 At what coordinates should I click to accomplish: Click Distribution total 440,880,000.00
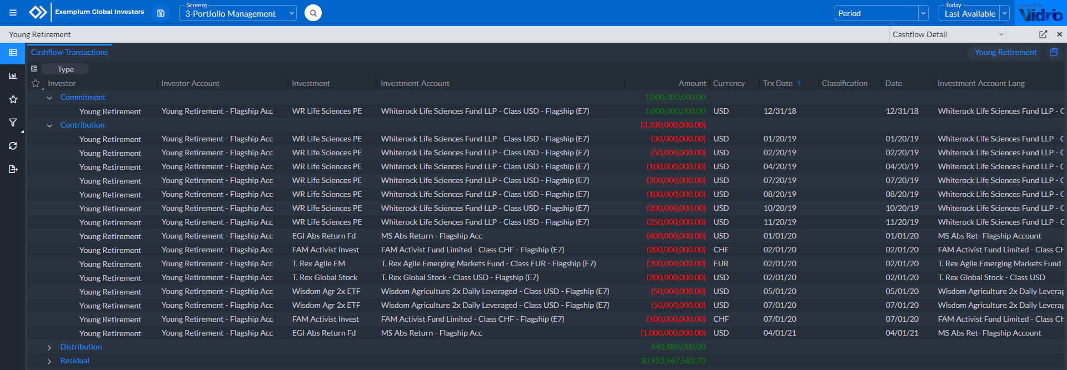pyautogui.click(x=678, y=347)
